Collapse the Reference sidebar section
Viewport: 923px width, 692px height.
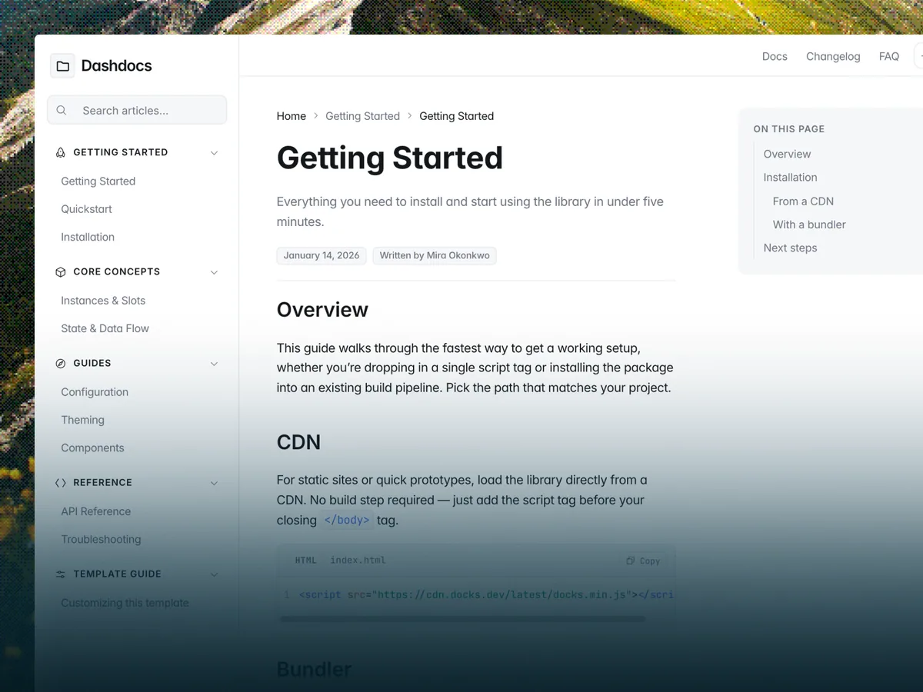coord(214,483)
